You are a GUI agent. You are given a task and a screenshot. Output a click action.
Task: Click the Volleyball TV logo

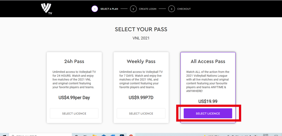tap(46, 9)
